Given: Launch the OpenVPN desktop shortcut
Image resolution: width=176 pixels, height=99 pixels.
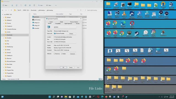Looking at the screenshot, I should pyautogui.click(x=163, y=5).
